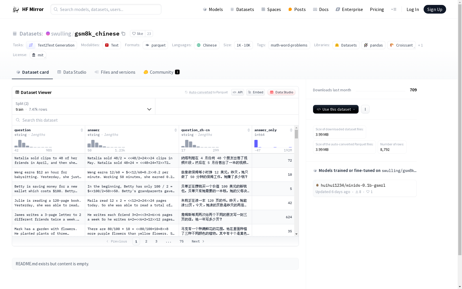Viewport: 462px width, 289px height.
Task: Switch to the Dataset card tab
Action: [32, 72]
